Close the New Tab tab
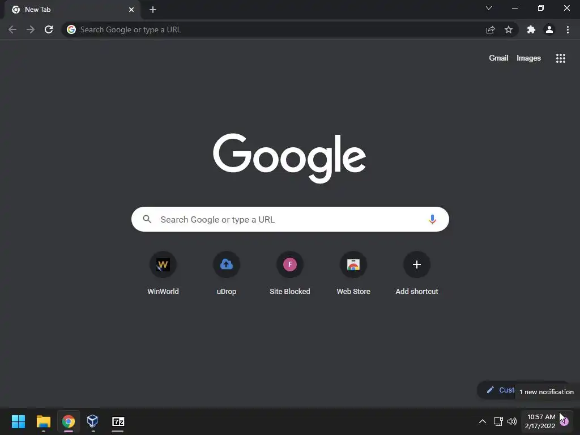 pos(131,10)
